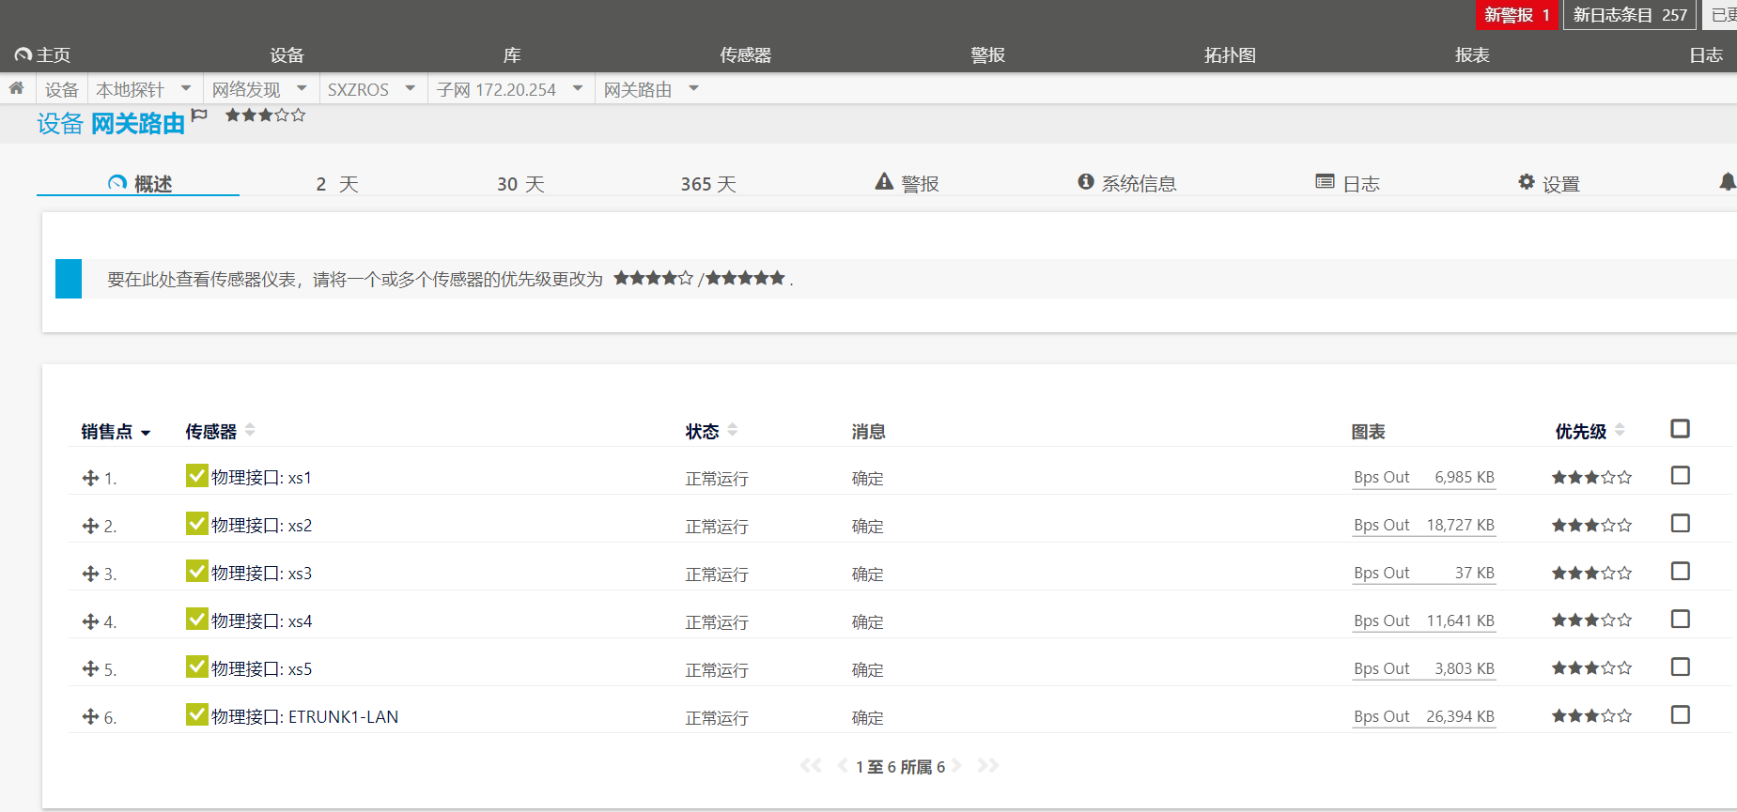Click the 新警报 1 red button

click(1517, 15)
